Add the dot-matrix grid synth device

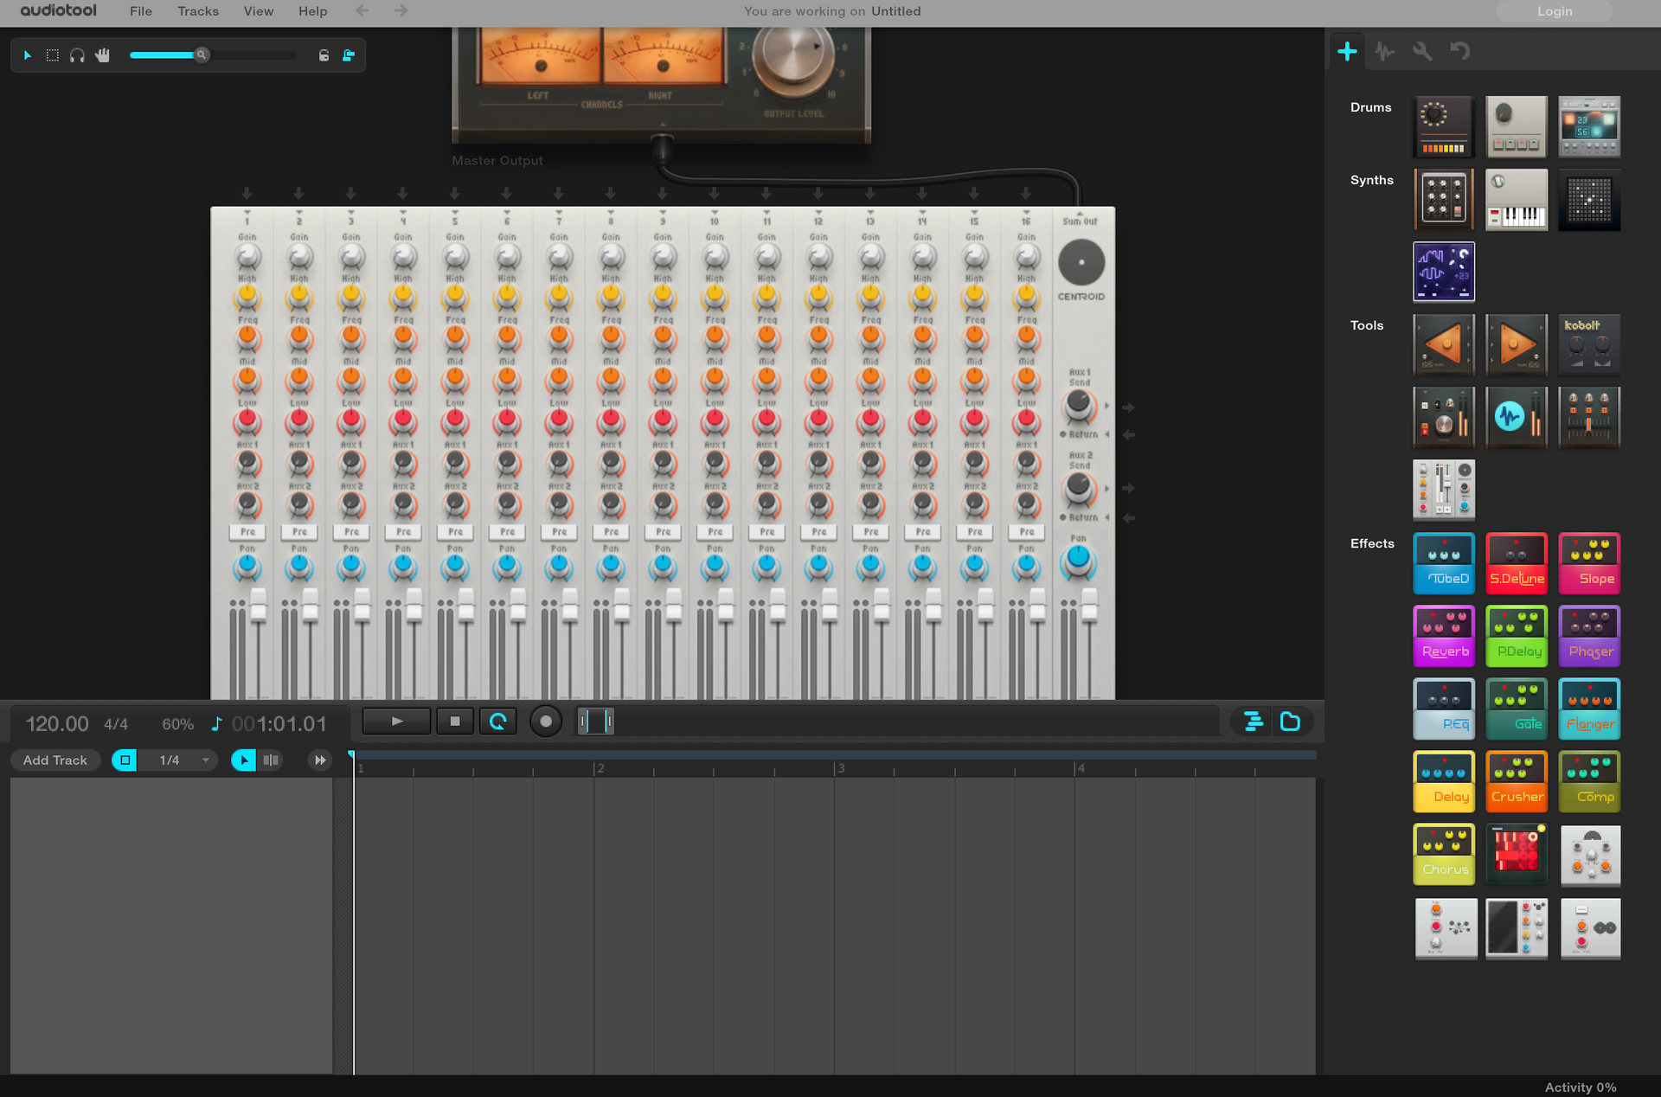pyautogui.click(x=1589, y=200)
